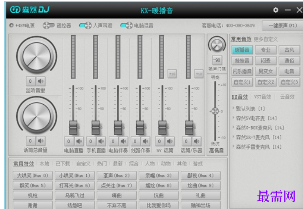Select the KX音效 tab

pyautogui.click(x=240, y=97)
